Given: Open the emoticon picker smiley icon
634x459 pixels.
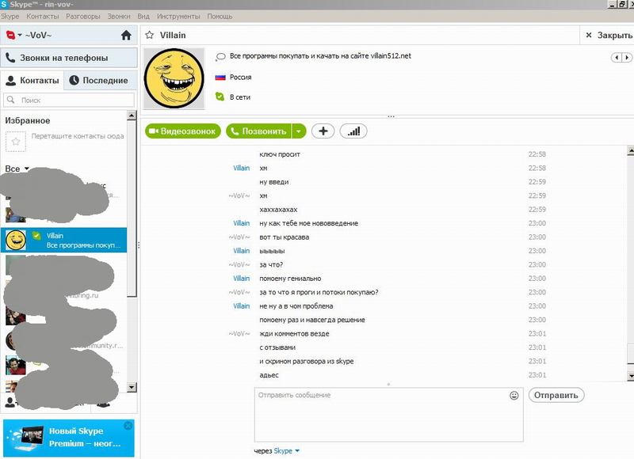Looking at the screenshot, I should click(x=514, y=396).
